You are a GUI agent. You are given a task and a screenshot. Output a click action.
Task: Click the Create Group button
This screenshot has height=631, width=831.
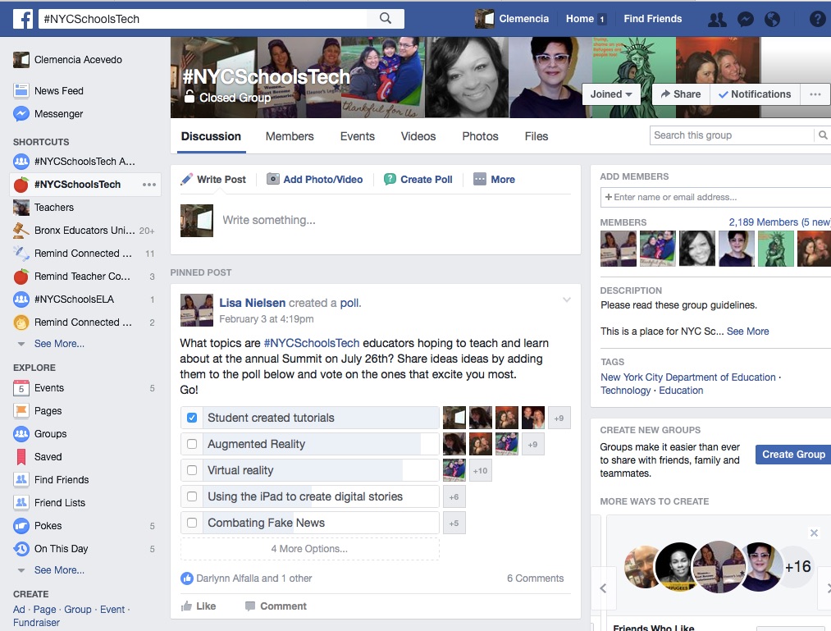793,455
